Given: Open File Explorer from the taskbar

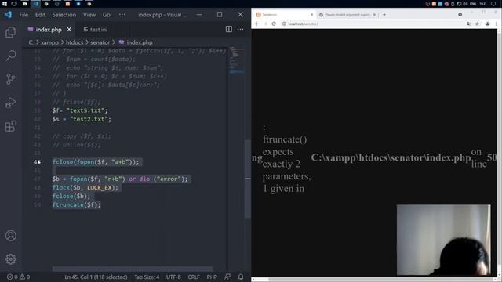Looking at the screenshot, I should click(x=24, y=4).
